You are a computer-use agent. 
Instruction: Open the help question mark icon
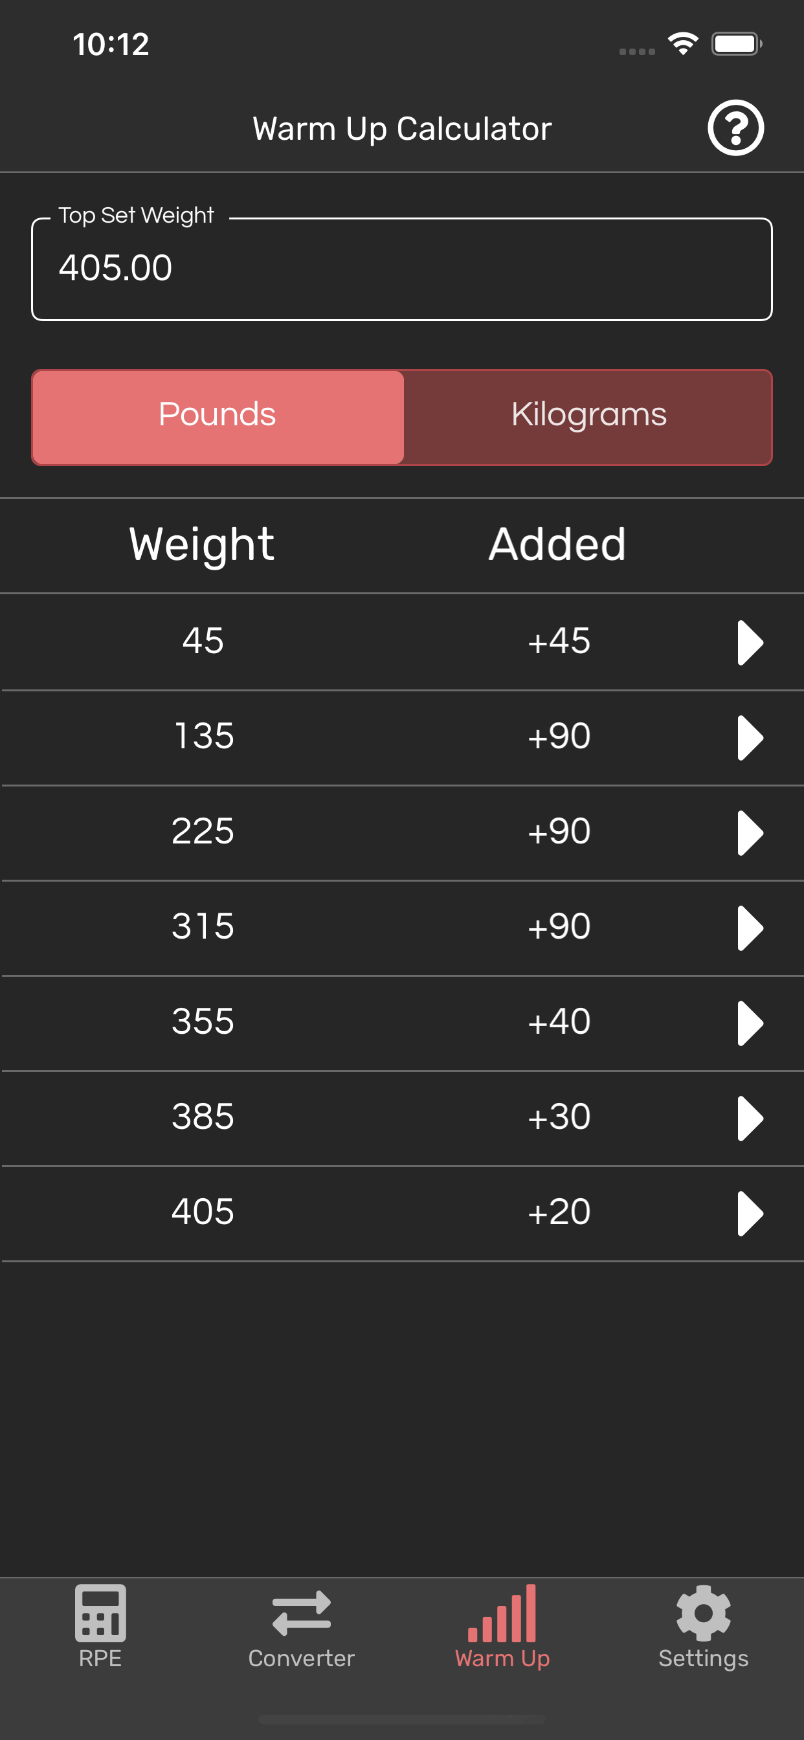tap(735, 128)
